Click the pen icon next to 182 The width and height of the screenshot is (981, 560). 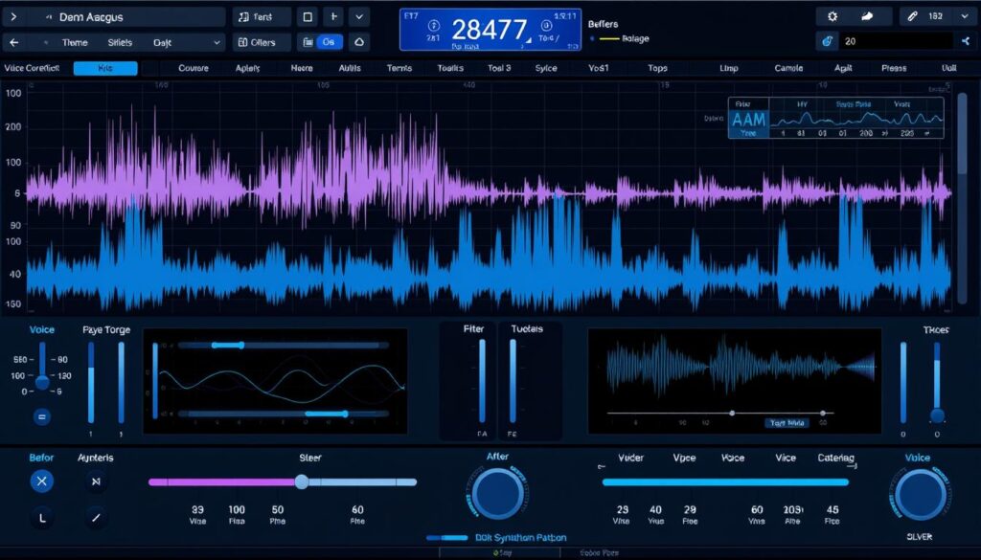[912, 16]
